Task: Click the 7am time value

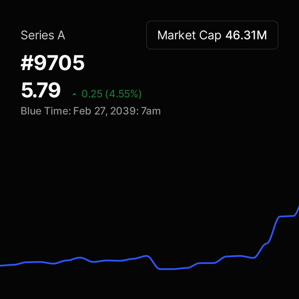Action: point(151,111)
